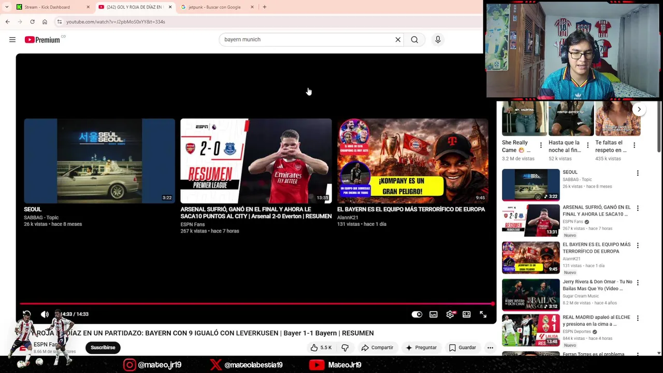
Task: Click AlannK21 channel in sidebar
Action: coord(571,259)
